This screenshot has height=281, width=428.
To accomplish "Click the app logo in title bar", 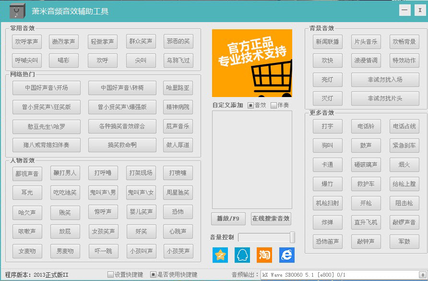I will [18, 11].
